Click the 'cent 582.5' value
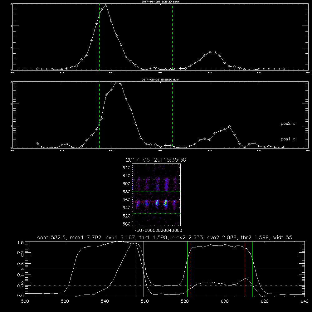 tap(52, 237)
